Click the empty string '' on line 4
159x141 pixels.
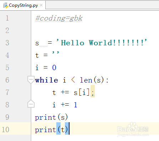coord(56,53)
